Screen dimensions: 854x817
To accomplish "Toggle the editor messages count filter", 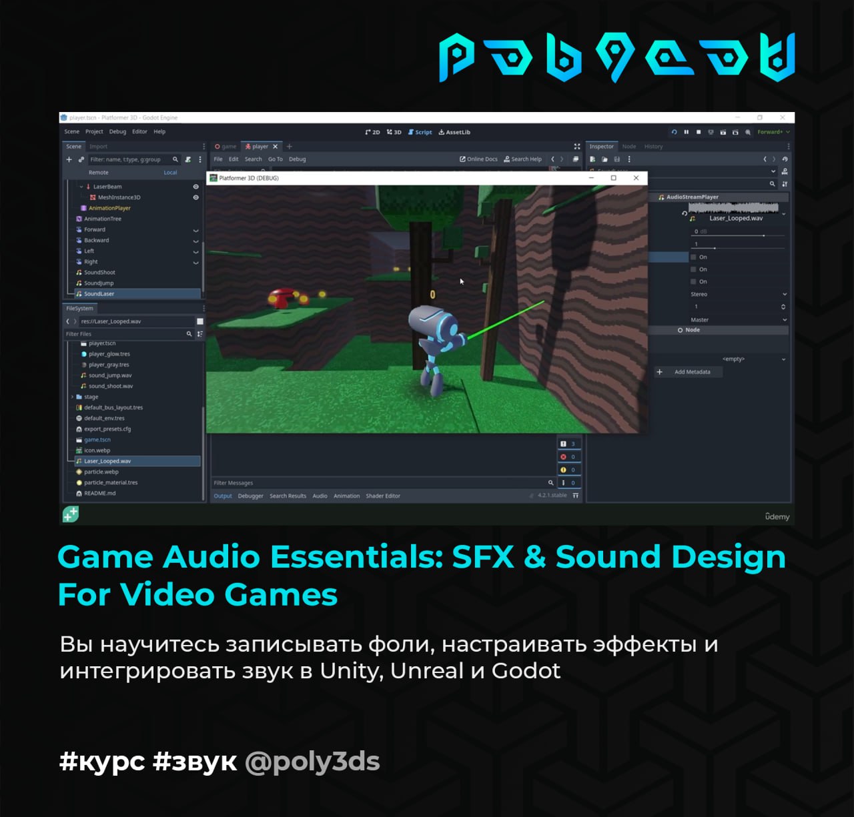I will (569, 483).
